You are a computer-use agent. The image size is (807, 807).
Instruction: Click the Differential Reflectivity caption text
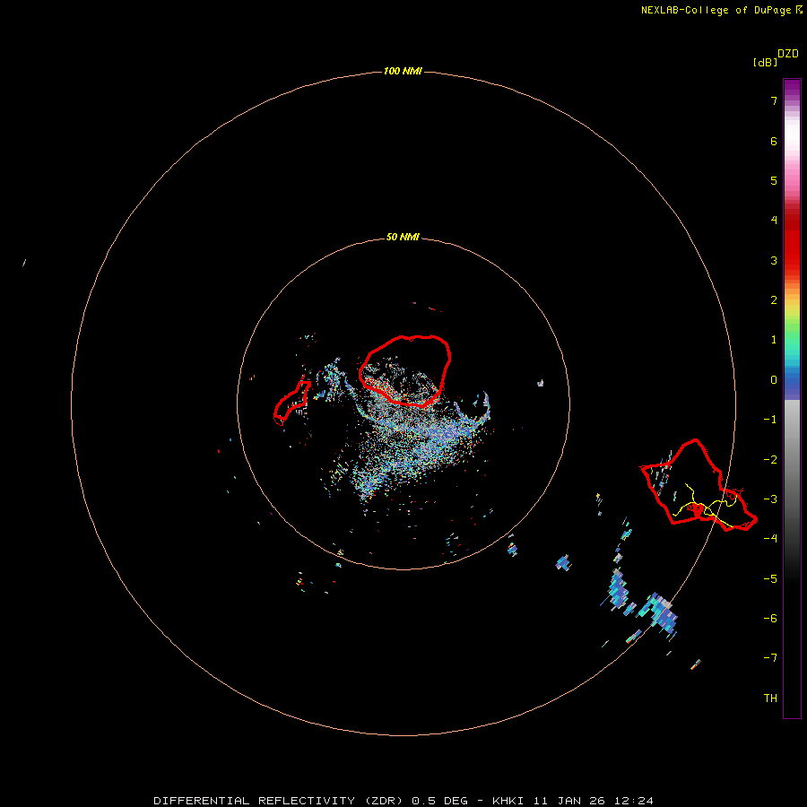click(x=403, y=801)
